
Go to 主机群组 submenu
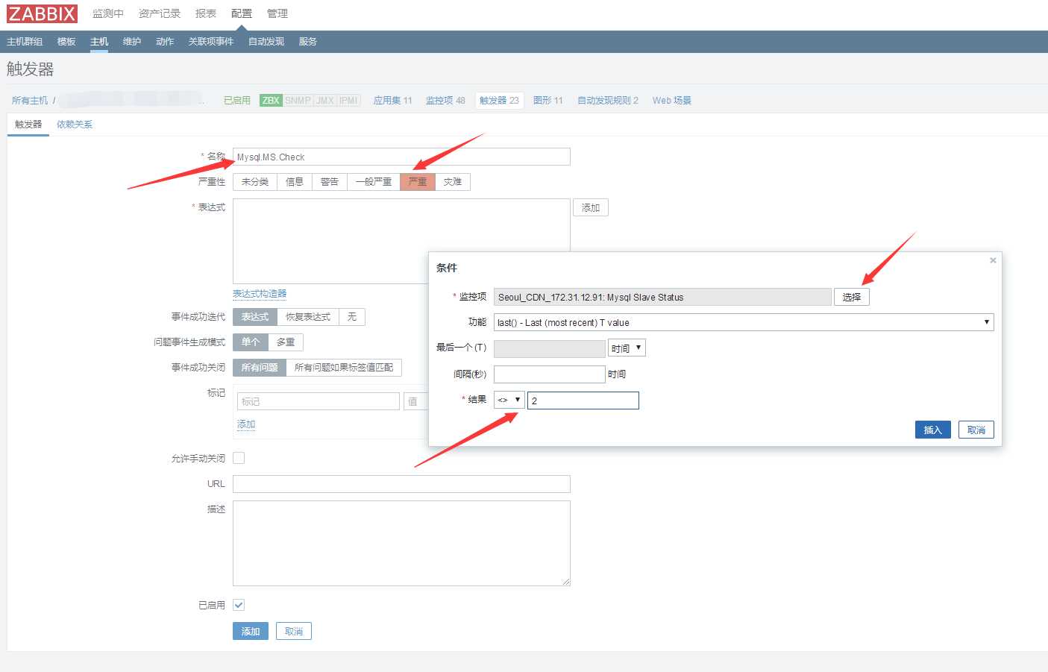25,42
